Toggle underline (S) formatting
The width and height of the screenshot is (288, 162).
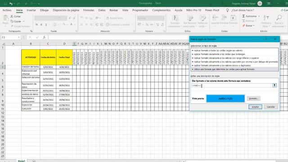tap(46, 24)
